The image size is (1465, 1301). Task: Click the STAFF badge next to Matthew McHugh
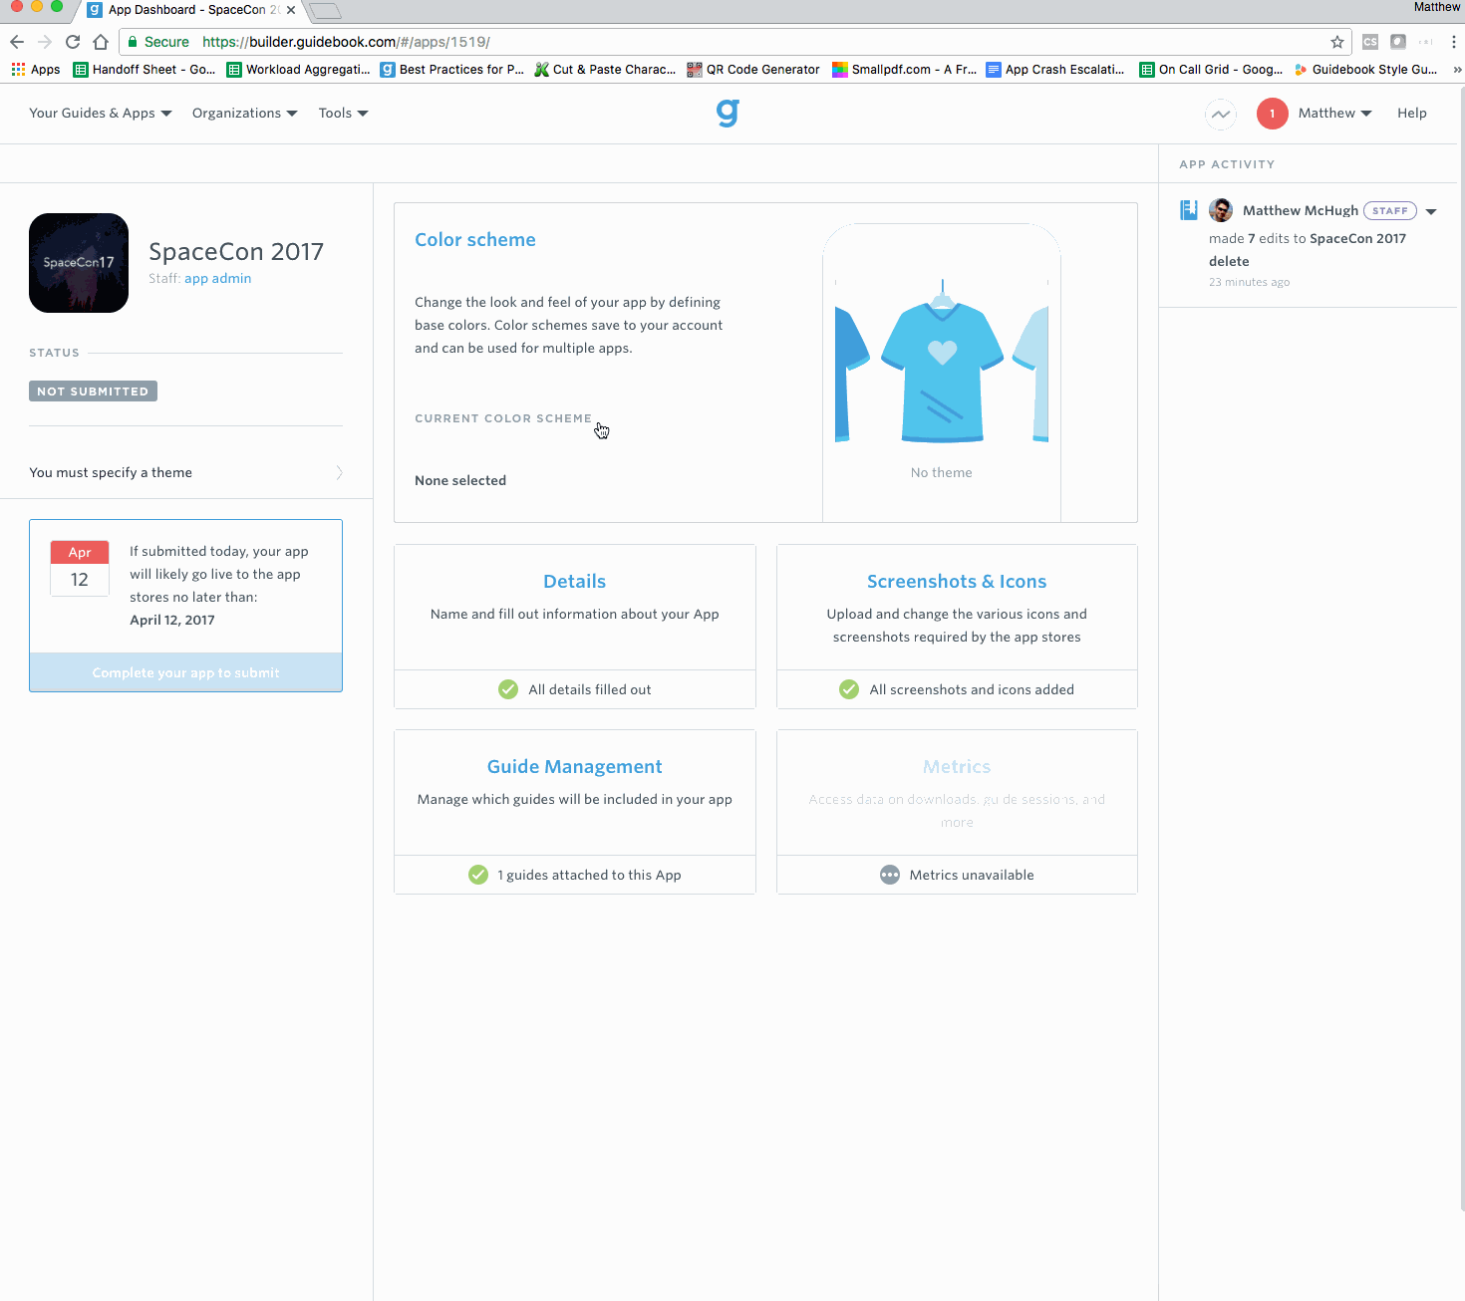[x=1390, y=211]
